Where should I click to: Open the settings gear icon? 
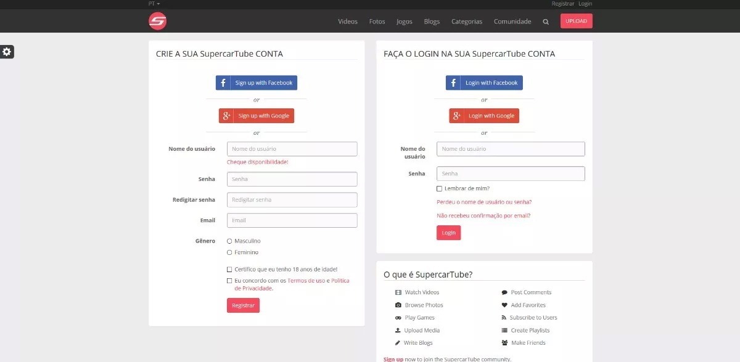(7, 52)
